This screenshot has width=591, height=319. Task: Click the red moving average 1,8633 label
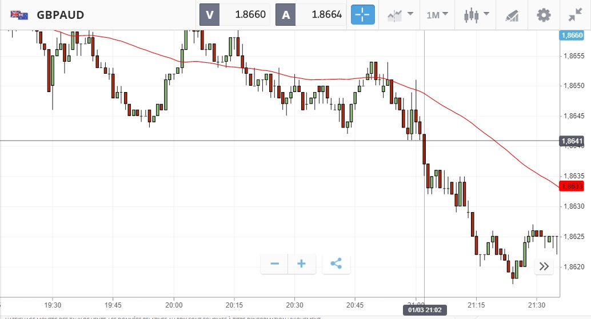pos(572,186)
